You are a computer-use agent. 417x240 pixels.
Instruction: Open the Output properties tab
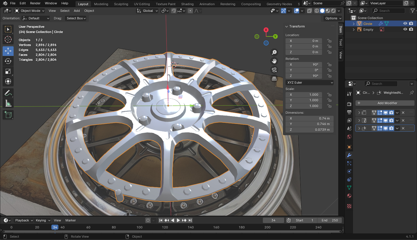[349, 112]
